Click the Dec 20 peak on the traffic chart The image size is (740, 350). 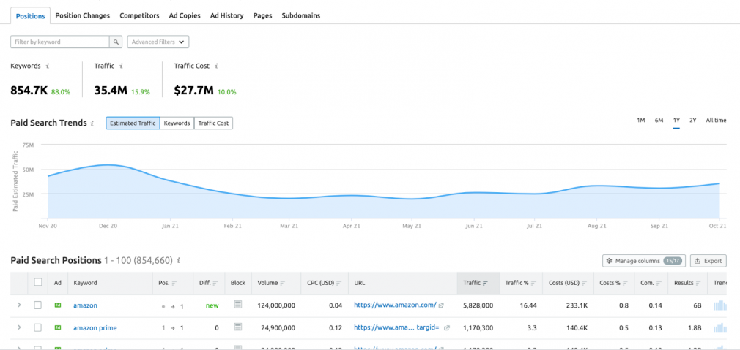coord(108,164)
